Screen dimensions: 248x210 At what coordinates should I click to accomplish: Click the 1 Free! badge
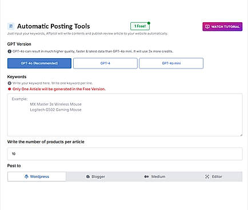tap(140, 26)
